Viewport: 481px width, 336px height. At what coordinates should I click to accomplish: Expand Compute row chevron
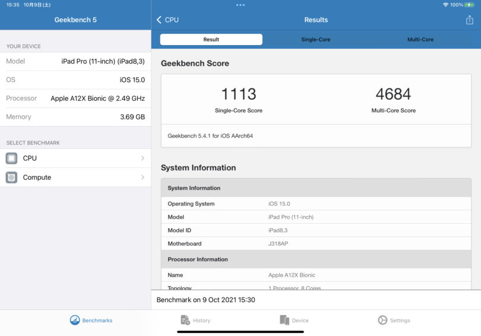click(x=143, y=177)
